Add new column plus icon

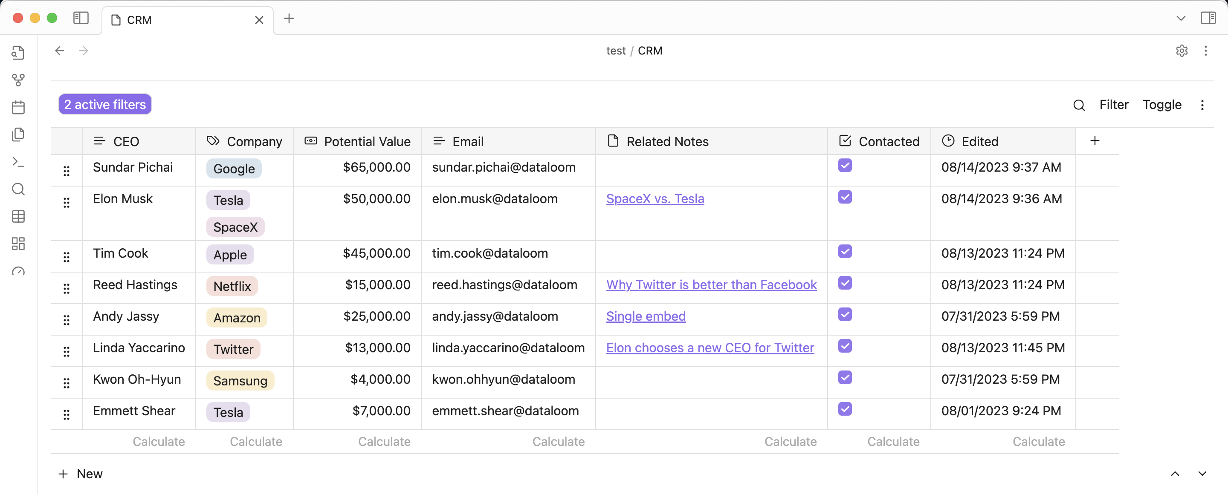[x=1095, y=141]
